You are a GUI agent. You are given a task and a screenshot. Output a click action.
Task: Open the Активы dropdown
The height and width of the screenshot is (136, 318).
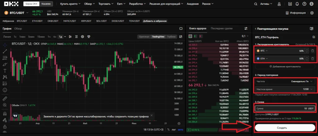pos(266,4)
